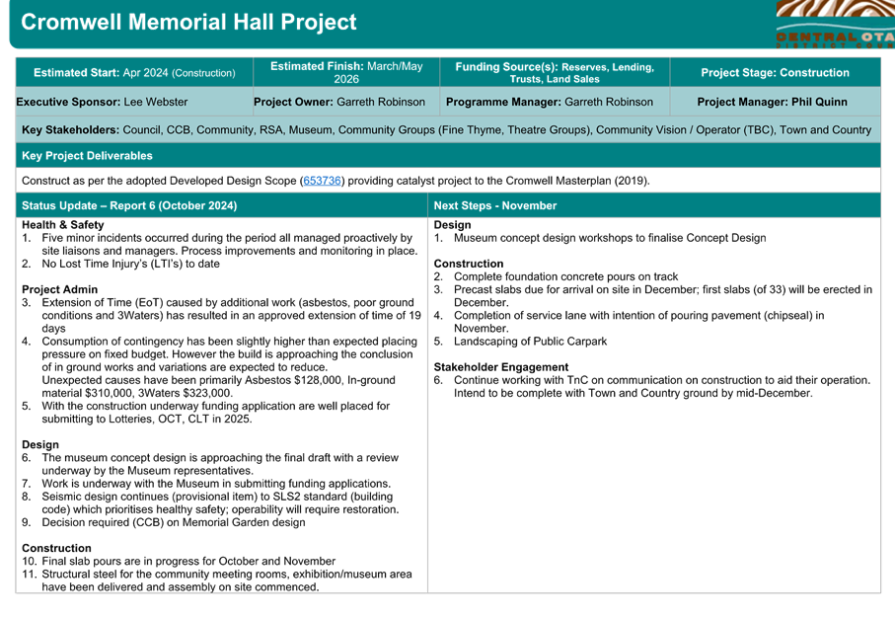Image resolution: width=895 pixels, height=618 pixels.
Task: Click the Lotteries, OCT, CLT funding item
Action: (x=205, y=412)
